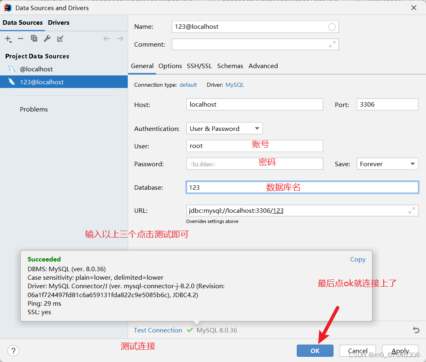426x362 pixels.
Task: Remove selected data source with minus icon
Action: point(21,39)
